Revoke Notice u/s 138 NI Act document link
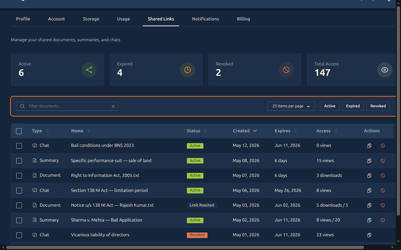This screenshot has height=250, width=401. tap(382, 205)
